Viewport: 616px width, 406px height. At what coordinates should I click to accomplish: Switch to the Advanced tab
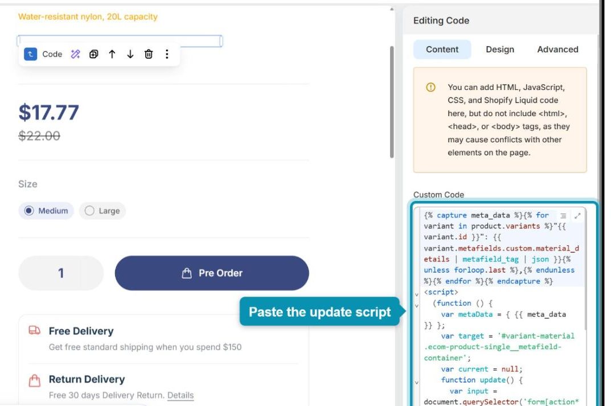(557, 50)
